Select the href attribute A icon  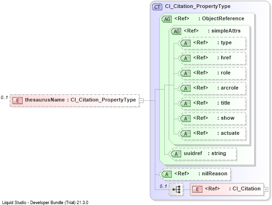click(185, 58)
